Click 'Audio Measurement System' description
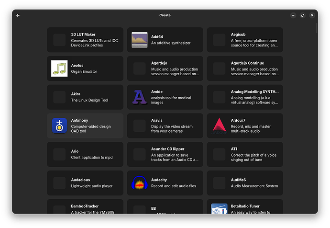This screenshot has width=330, height=228. click(x=254, y=186)
